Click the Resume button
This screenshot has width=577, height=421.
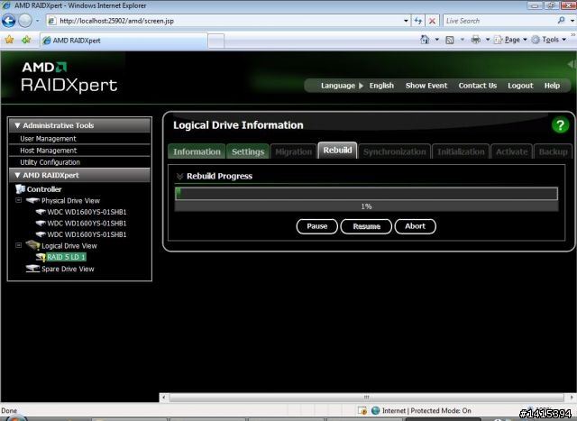(x=366, y=226)
